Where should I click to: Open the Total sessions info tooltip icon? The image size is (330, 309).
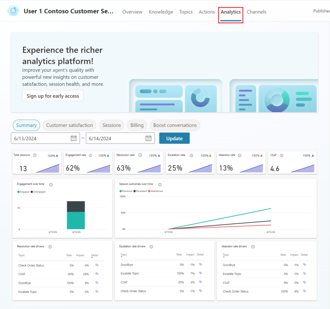click(x=34, y=155)
